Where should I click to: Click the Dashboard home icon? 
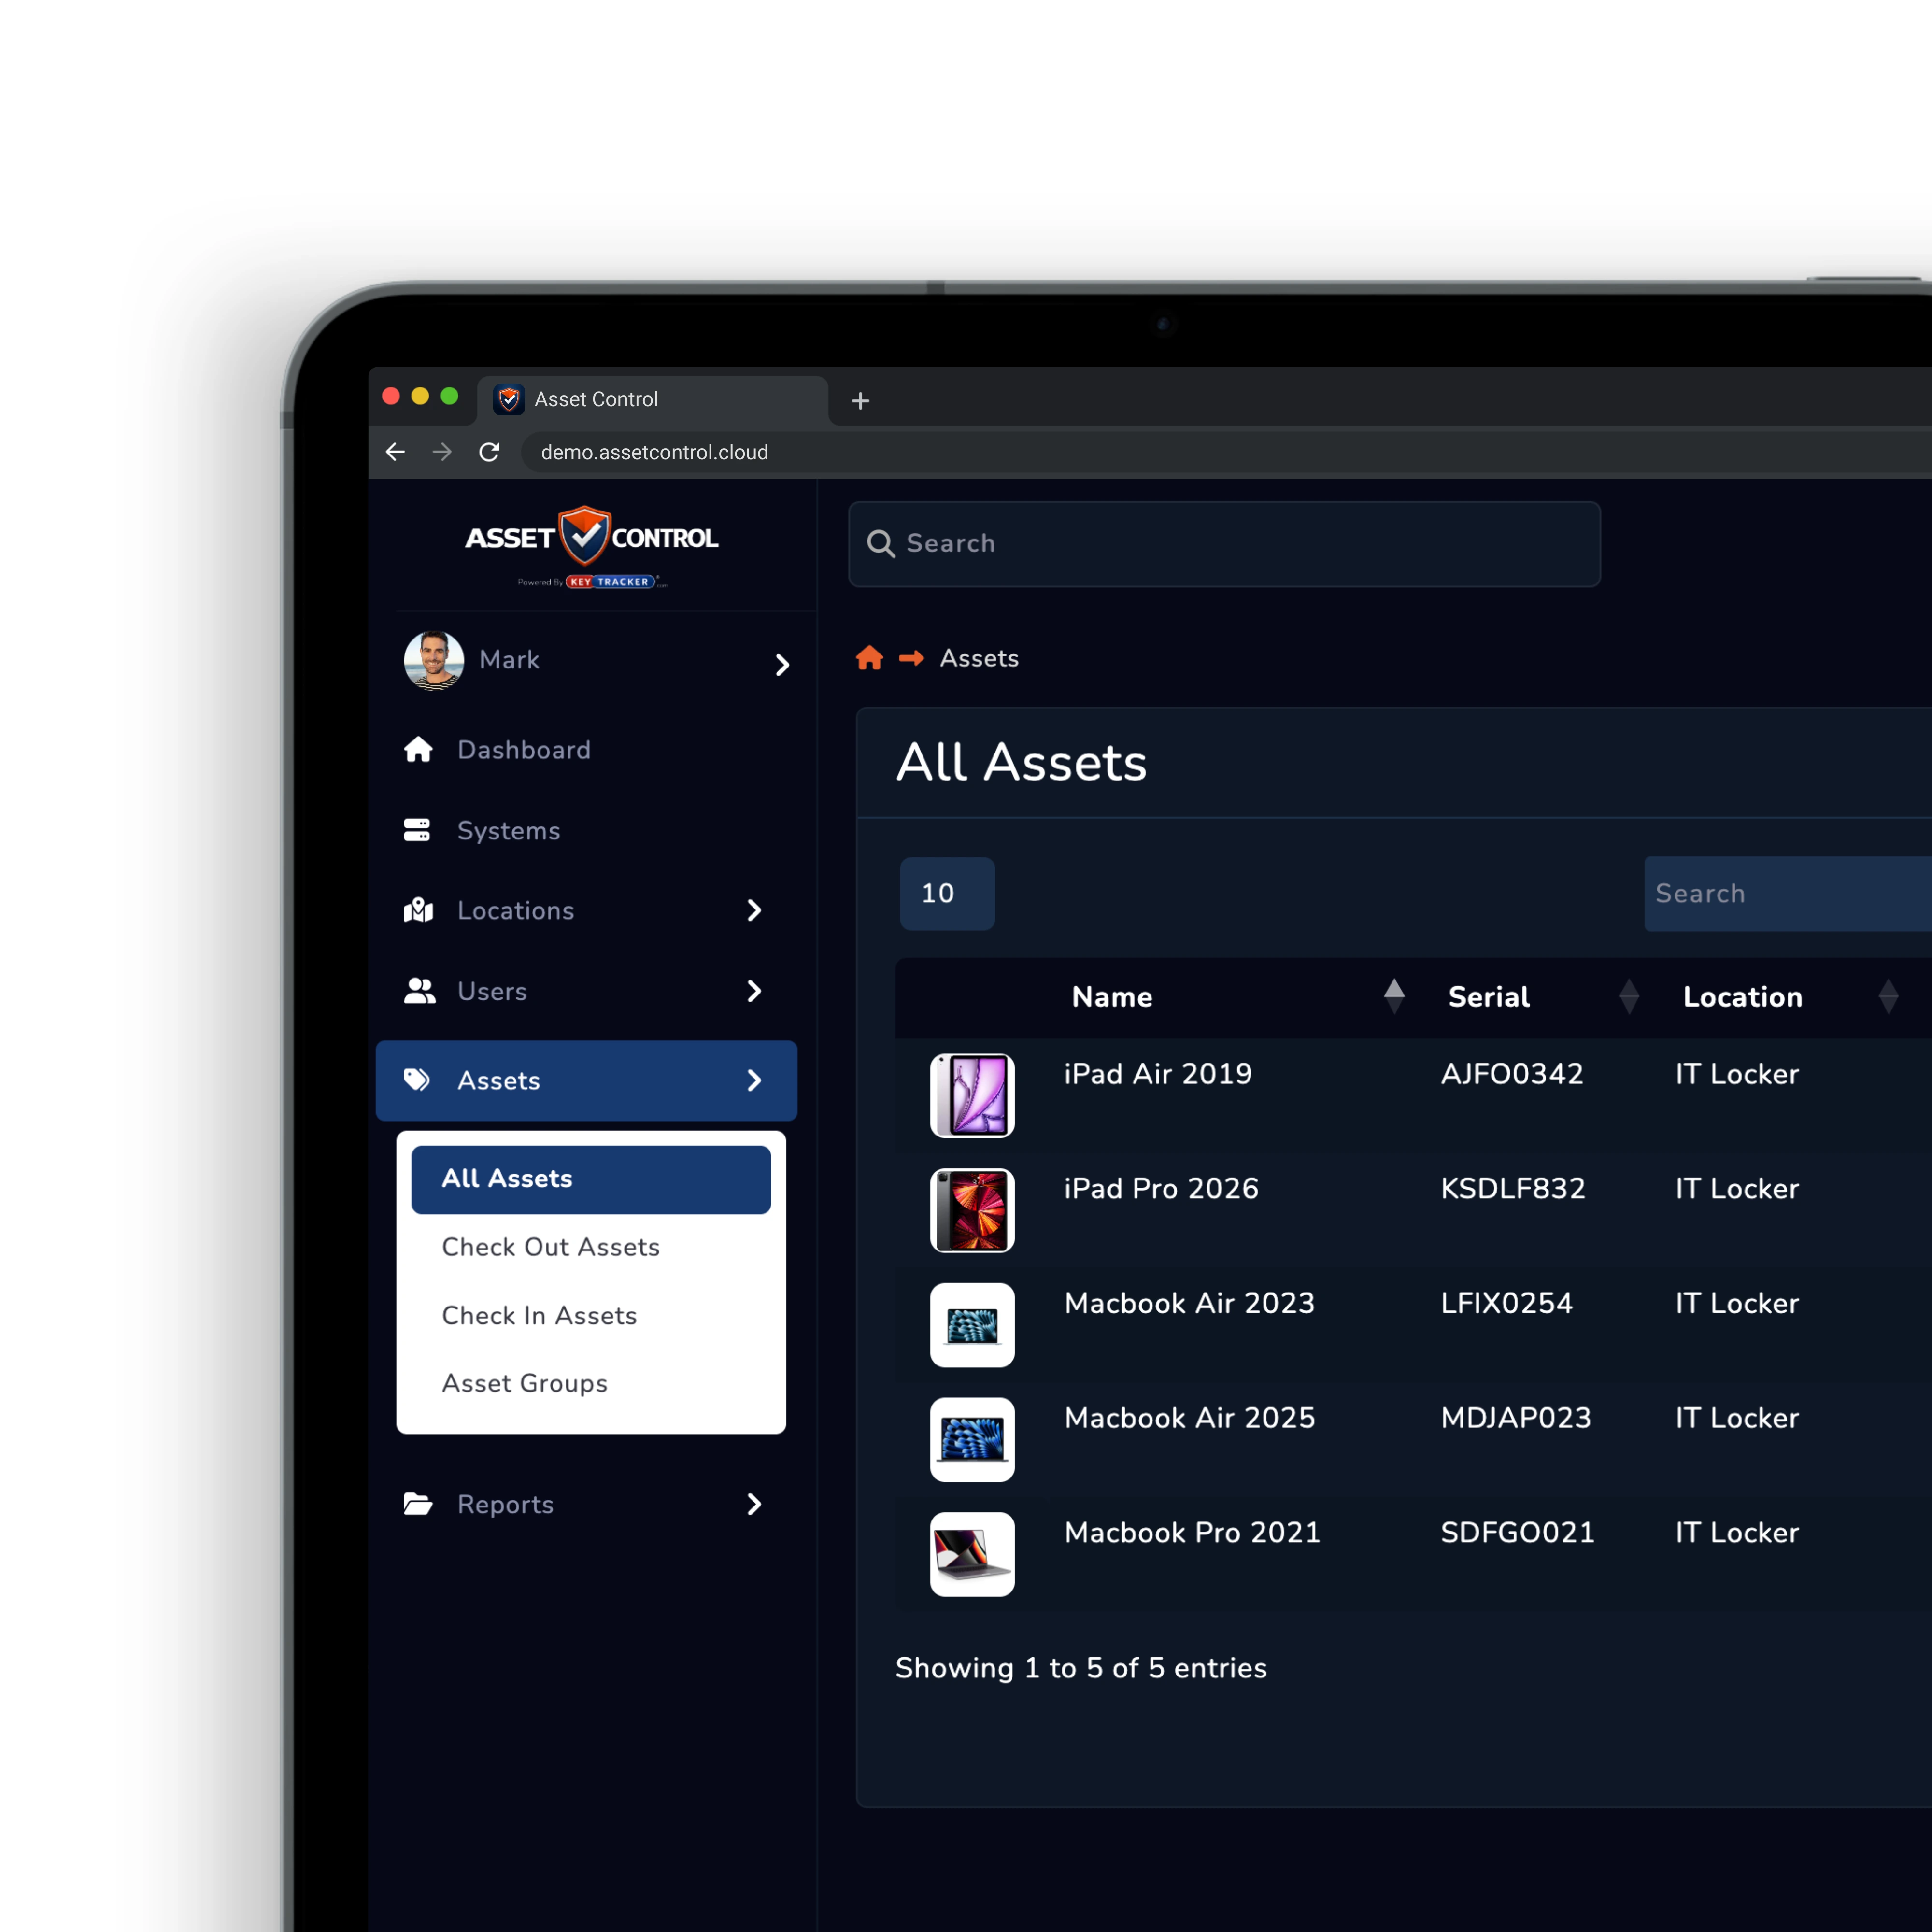pos(418,749)
